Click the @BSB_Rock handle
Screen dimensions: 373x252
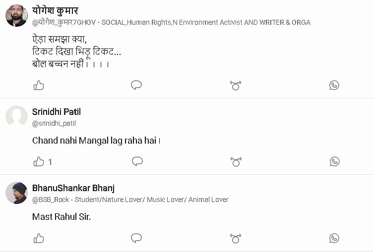[x=51, y=200]
